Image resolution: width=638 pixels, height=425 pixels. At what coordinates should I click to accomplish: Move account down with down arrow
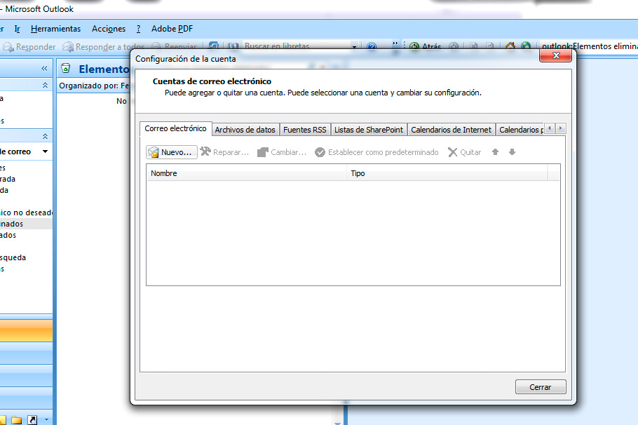tap(513, 152)
